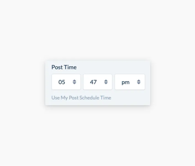Viewport: 195px width, 166px height.
Task: Click the word Schedule in the link
Action: (x=89, y=98)
